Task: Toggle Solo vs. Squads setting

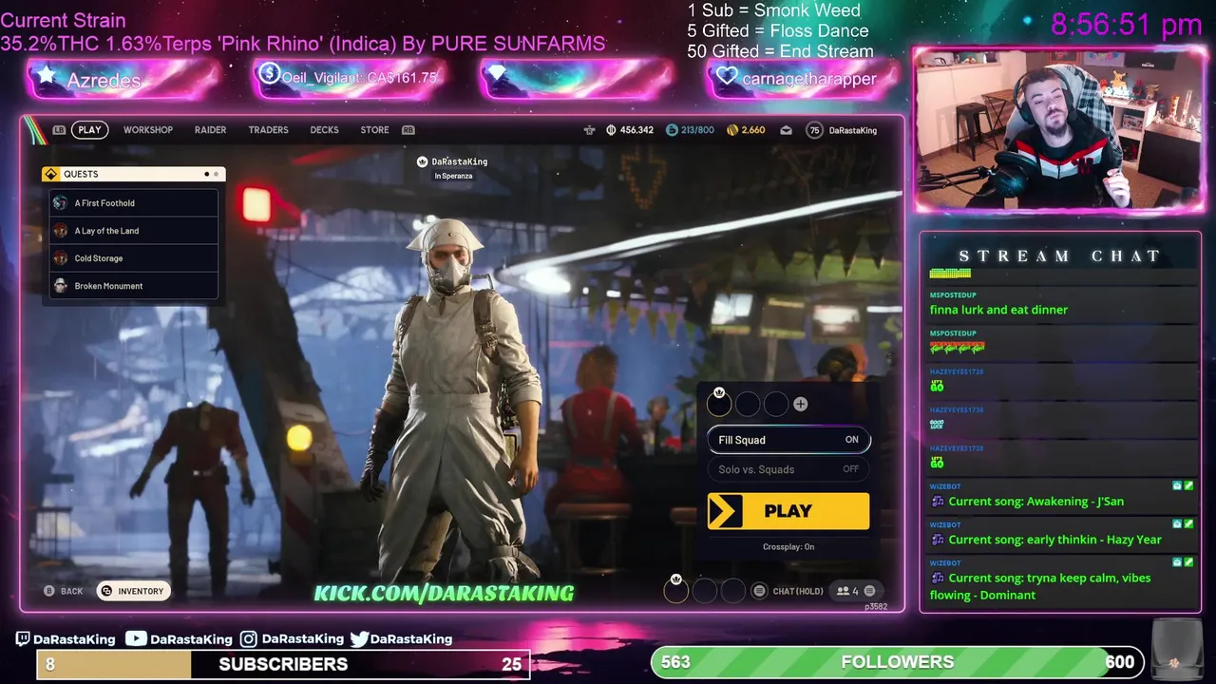Action: click(x=788, y=469)
